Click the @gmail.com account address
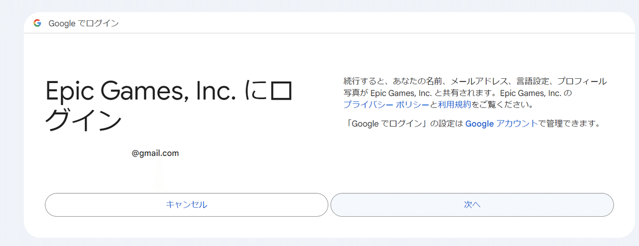 point(155,153)
